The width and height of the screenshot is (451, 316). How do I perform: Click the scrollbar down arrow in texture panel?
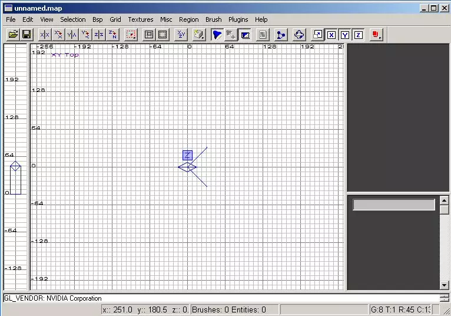click(445, 285)
